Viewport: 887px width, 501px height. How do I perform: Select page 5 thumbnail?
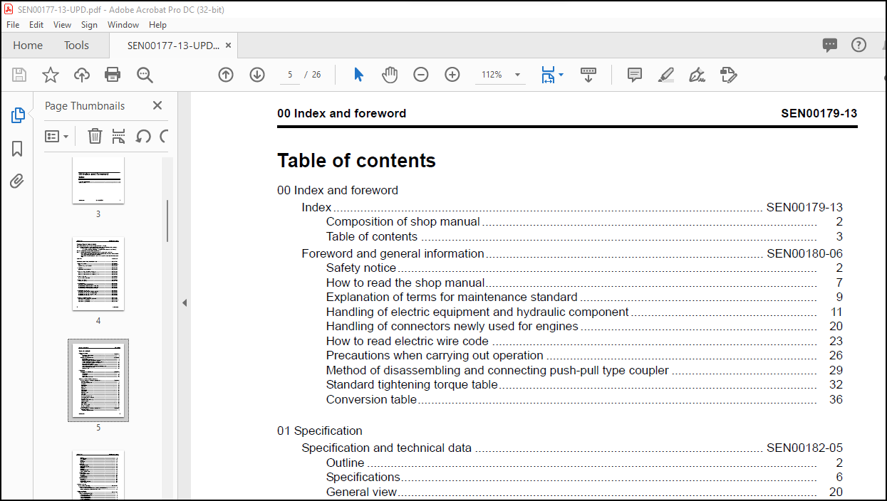point(98,380)
